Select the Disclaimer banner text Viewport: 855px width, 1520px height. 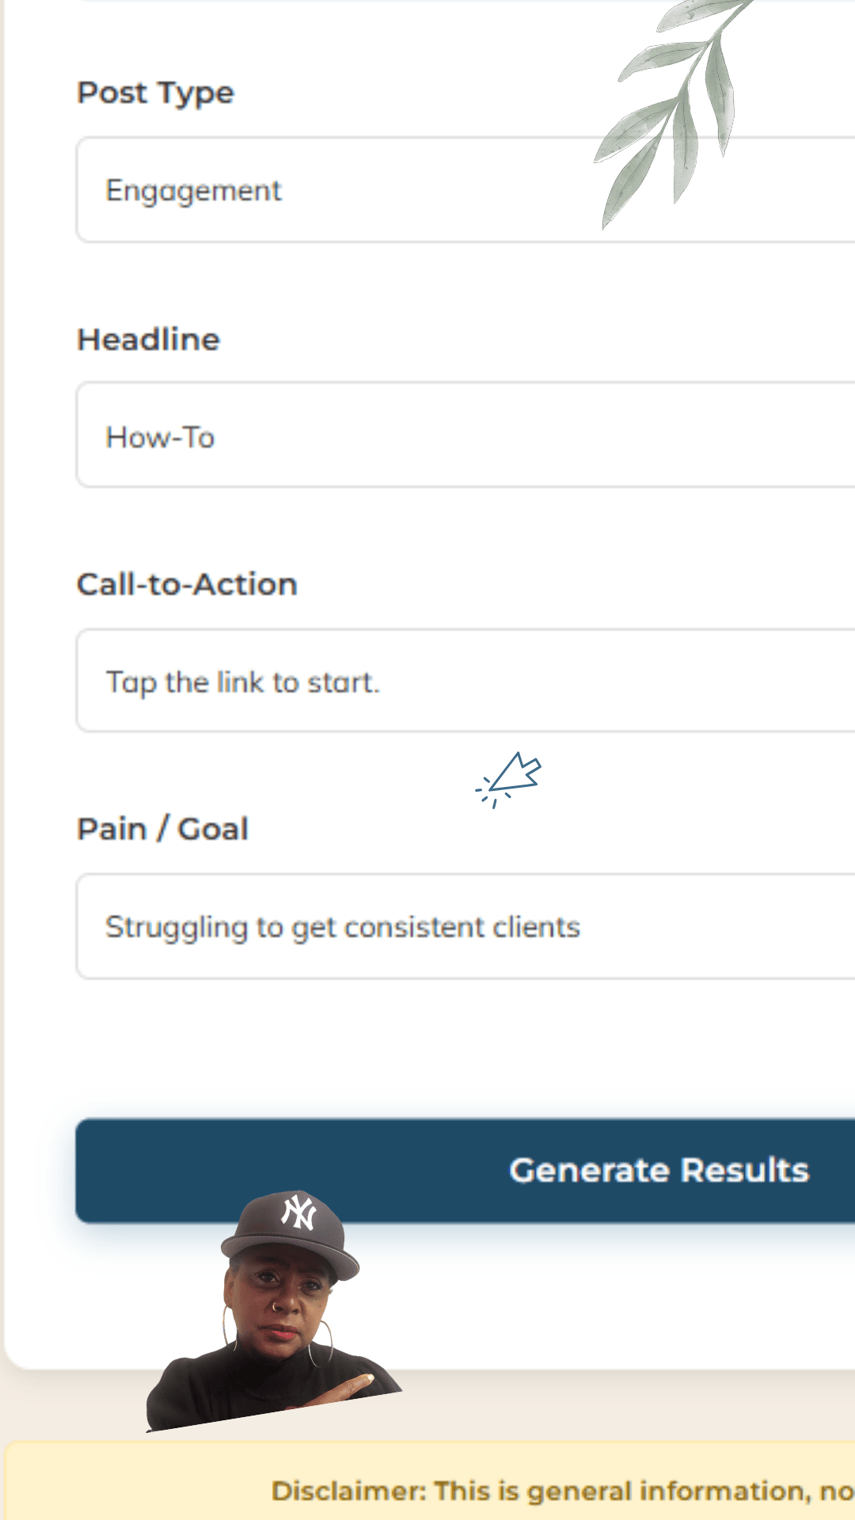(x=562, y=1491)
